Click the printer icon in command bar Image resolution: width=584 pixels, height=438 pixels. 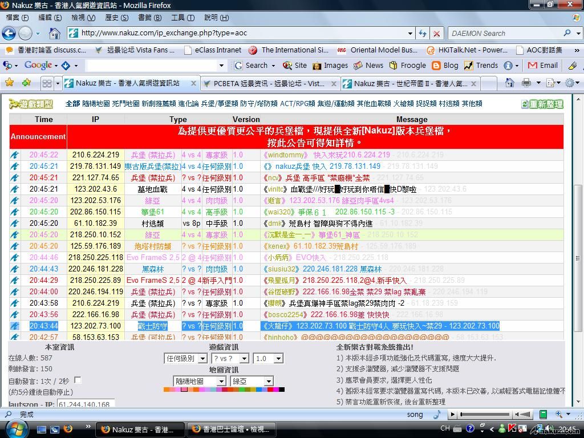click(x=526, y=83)
